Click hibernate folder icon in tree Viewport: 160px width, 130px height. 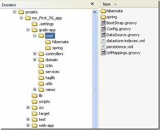(x=48, y=42)
